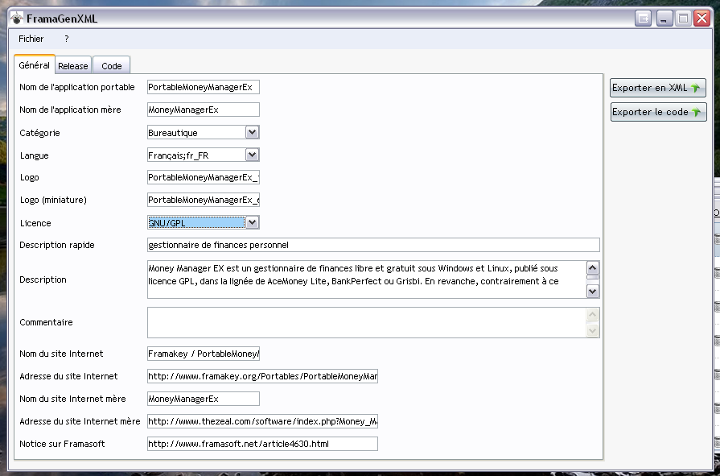Click the 'Commentaire' label
The height and width of the screenshot is (476, 720).
[x=46, y=322]
